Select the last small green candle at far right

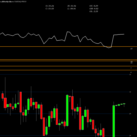[124, 104]
